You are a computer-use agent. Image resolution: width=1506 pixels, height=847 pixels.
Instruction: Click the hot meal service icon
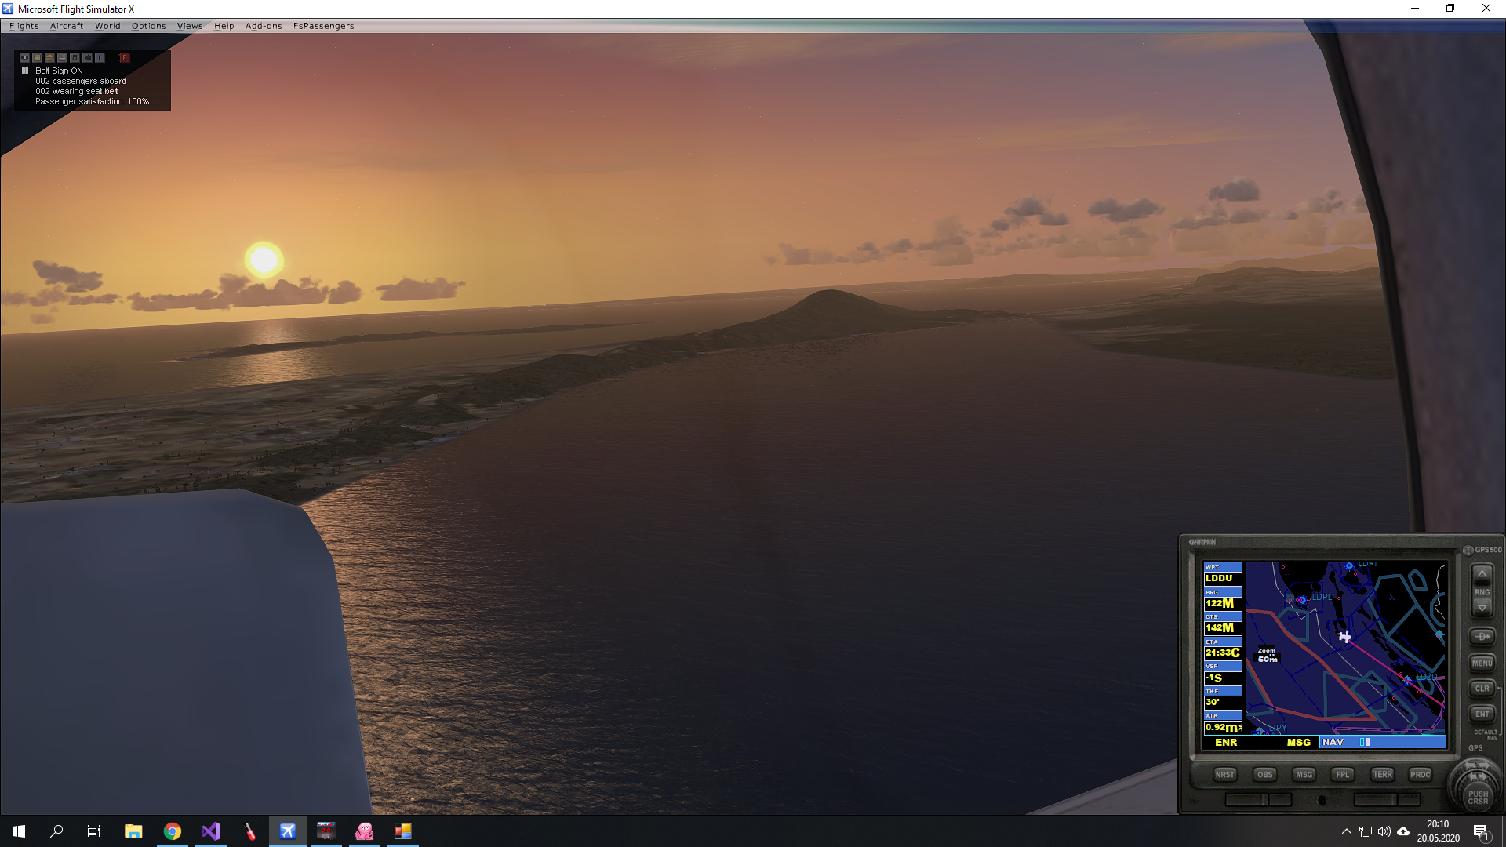click(62, 58)
